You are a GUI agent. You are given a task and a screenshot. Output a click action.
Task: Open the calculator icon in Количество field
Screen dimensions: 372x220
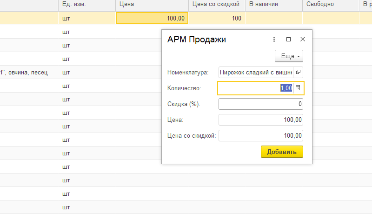[x=298, y=88]
